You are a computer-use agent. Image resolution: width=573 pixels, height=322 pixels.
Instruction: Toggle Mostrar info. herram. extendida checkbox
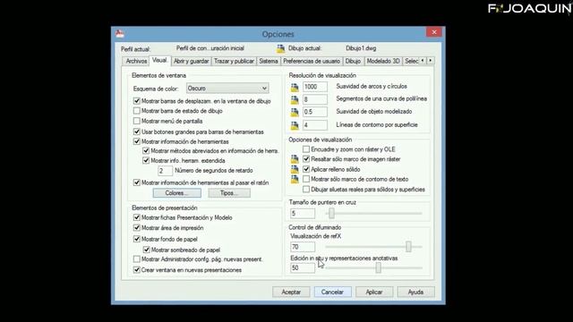tap(146, 160)
